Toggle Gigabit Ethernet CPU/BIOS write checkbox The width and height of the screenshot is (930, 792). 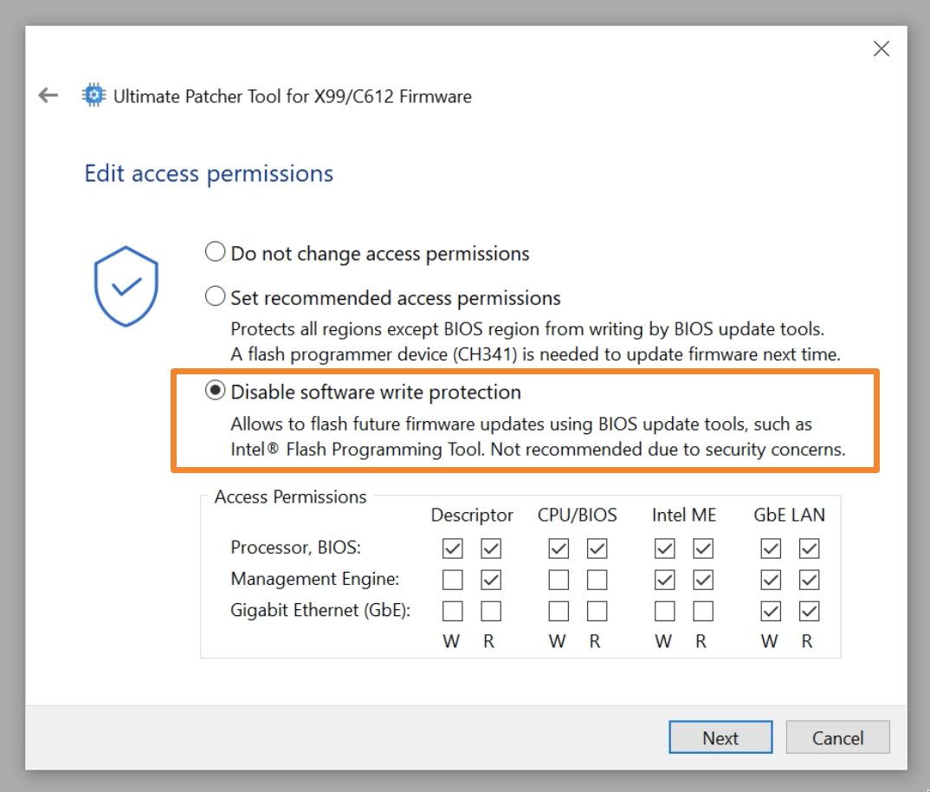(x=559, y=612)
